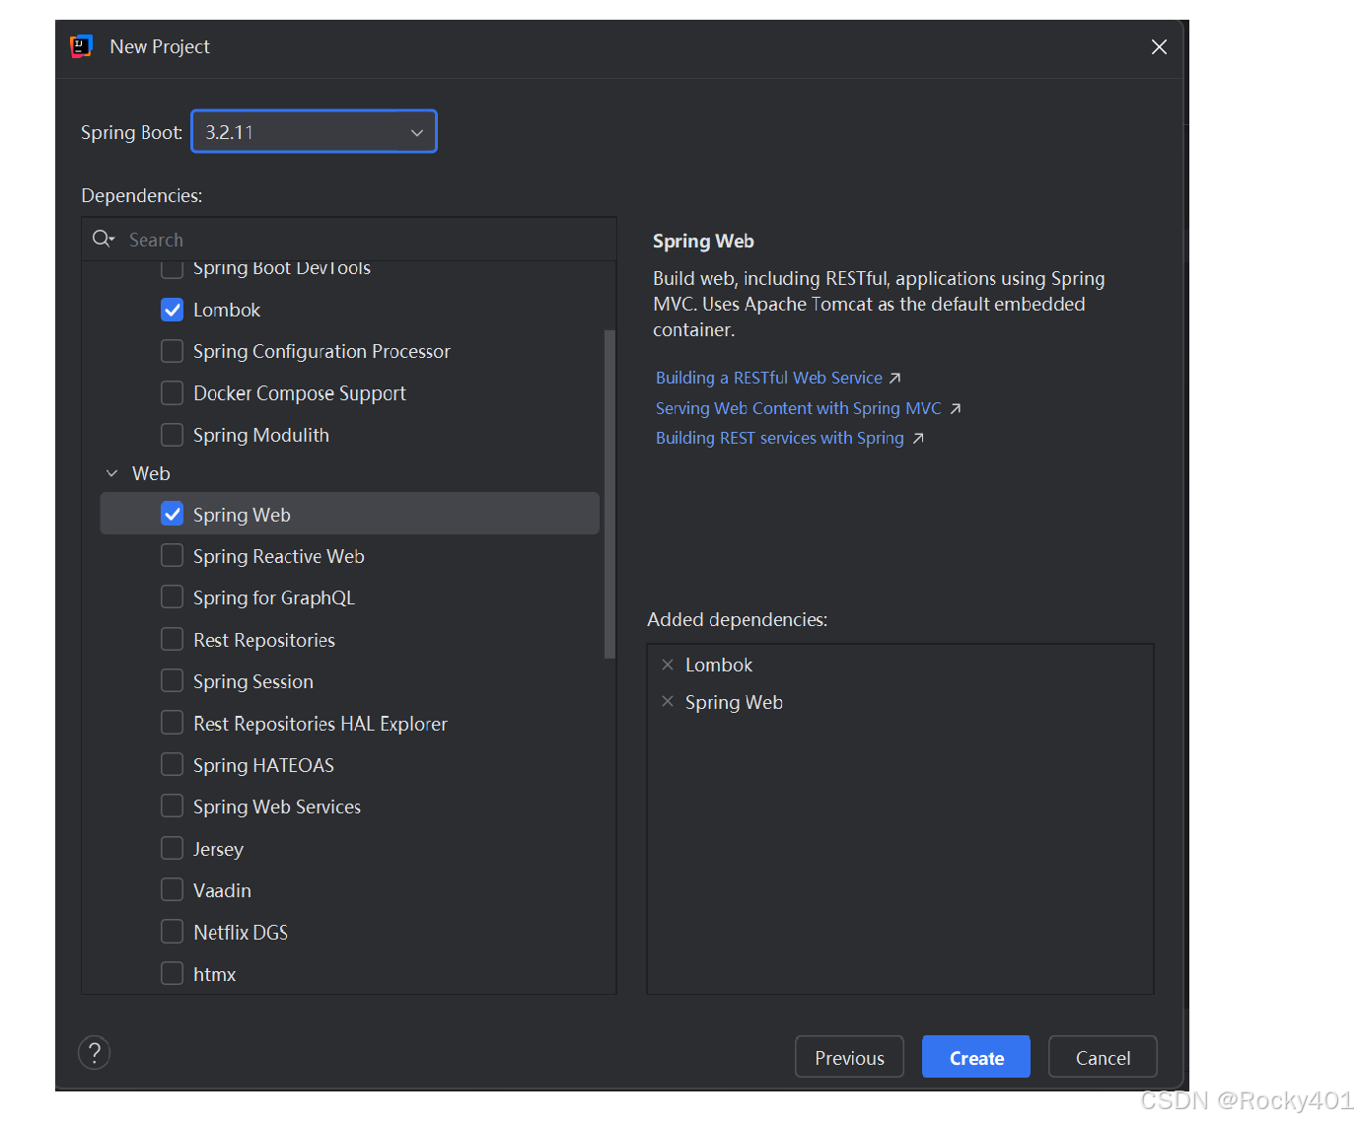
Task: Check the Spring Modulith checkbox
Action: click(172, 435)
